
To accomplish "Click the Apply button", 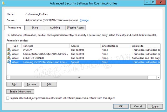I will point(155,106).
